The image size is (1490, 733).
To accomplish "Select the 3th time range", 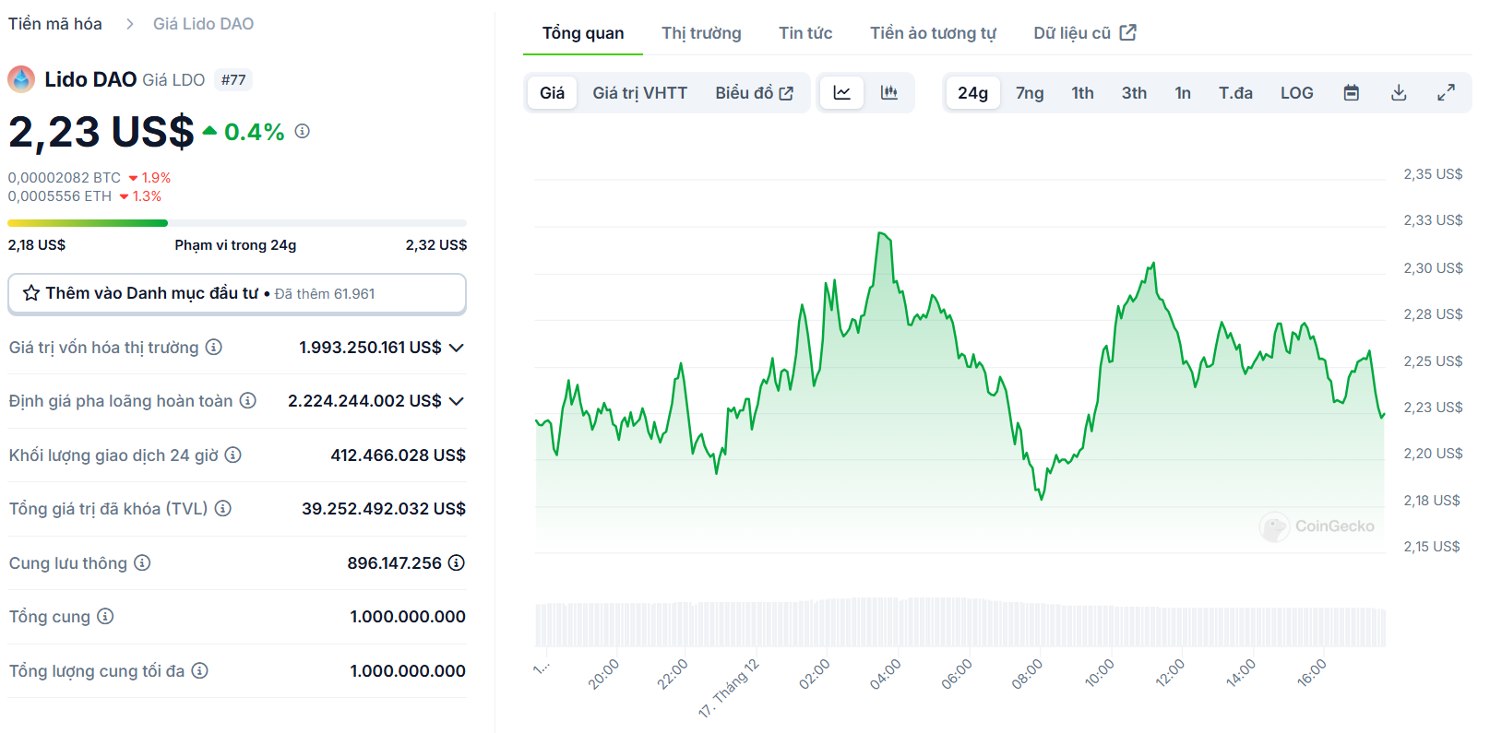I will [x=1134, y=93].
